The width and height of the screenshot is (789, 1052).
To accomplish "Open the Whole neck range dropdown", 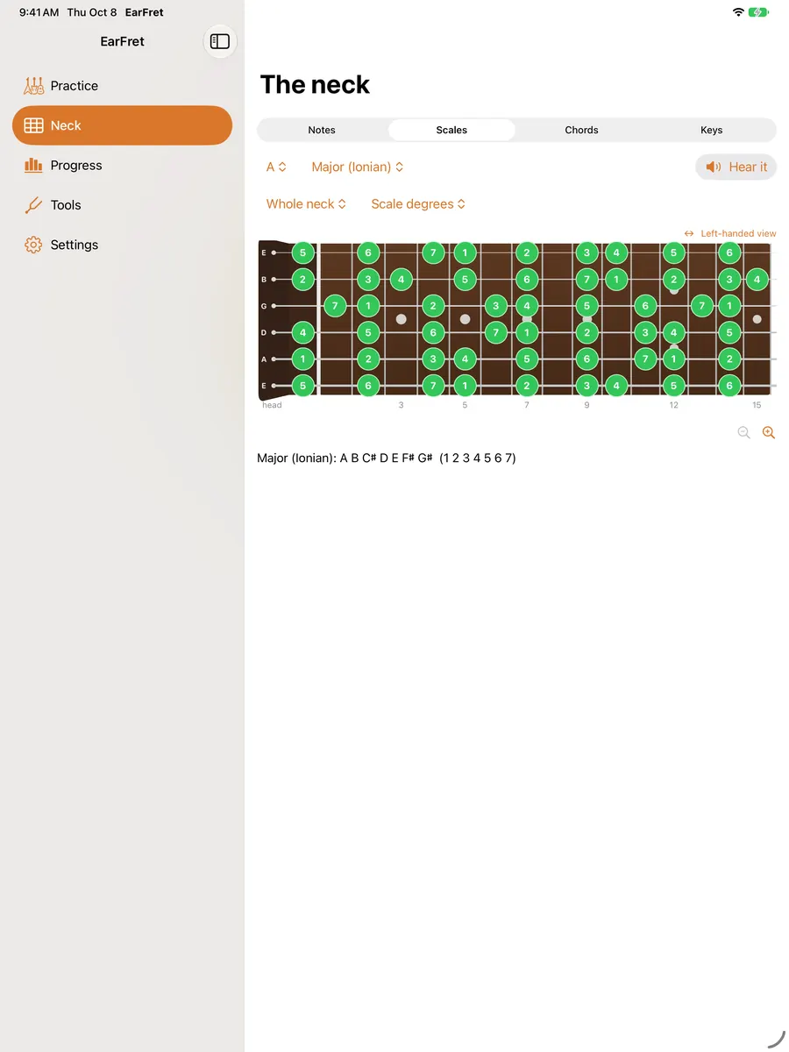I will pos(306,203).
